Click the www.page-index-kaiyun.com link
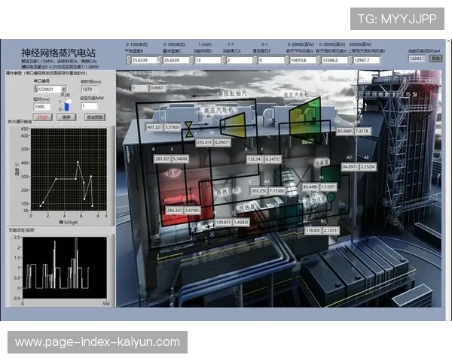The image size is (452, 361). [x=98, y=342]
